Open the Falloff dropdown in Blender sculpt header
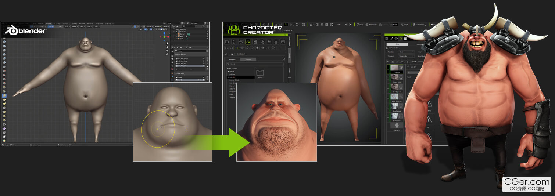The width and height of the screenshot is (555, 196). 89,26
